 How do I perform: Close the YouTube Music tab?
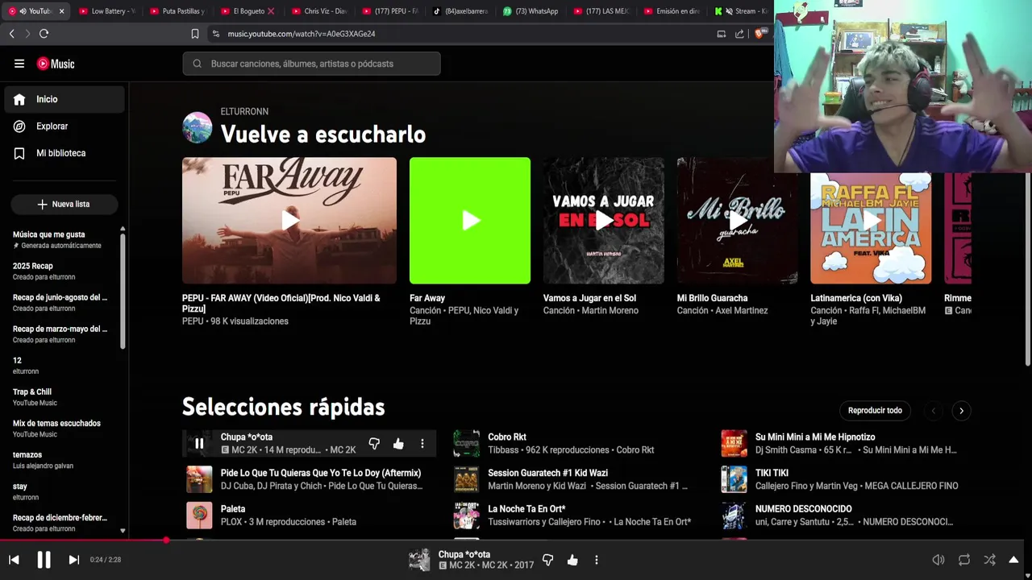coord(61,11)
